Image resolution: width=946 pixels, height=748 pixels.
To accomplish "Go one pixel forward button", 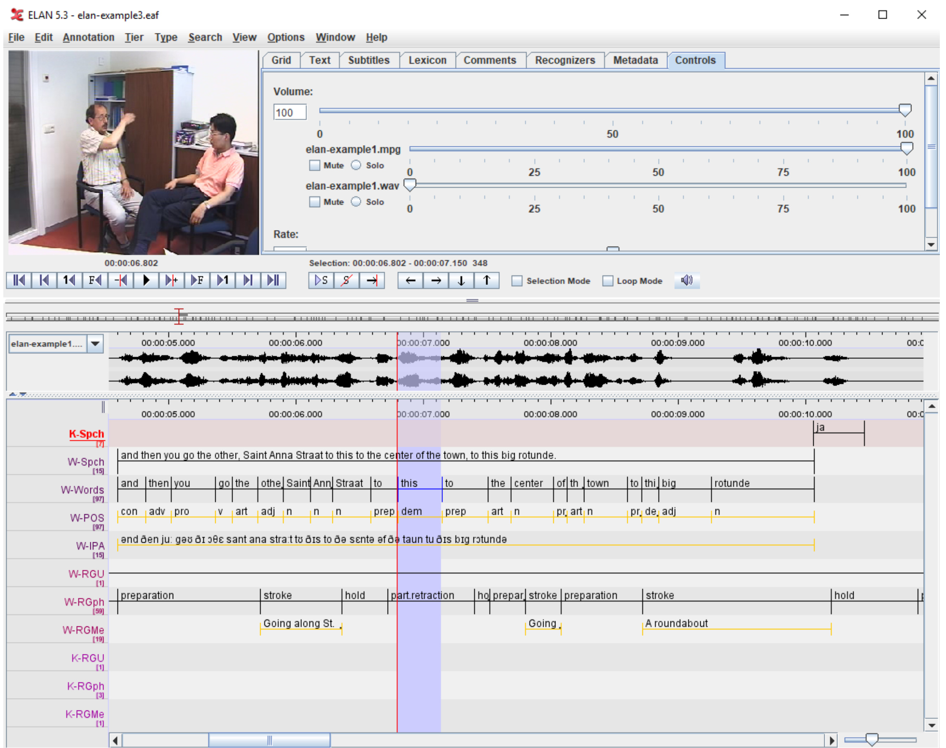I will [172, 280].
